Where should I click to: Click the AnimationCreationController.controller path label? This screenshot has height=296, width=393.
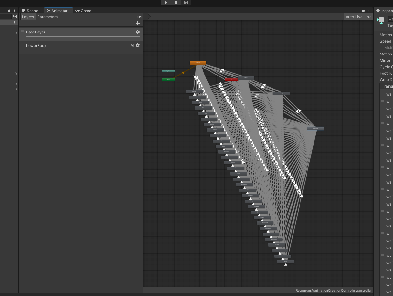click(334, 290)
